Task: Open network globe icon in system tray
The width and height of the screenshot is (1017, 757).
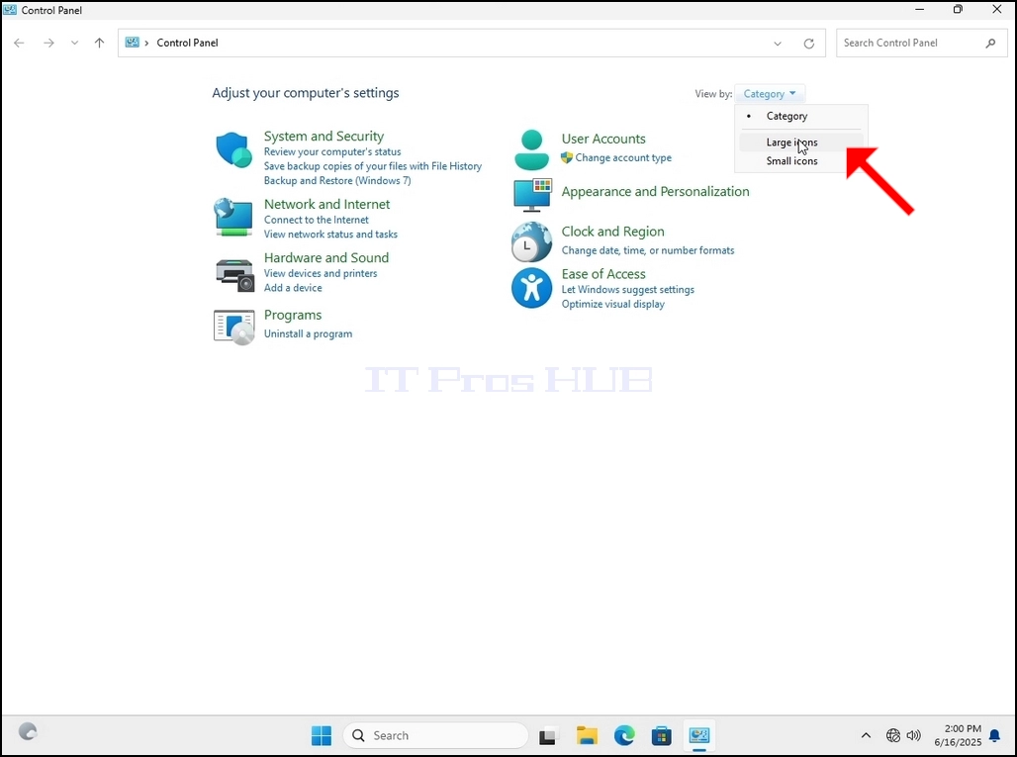Action: 893,735
